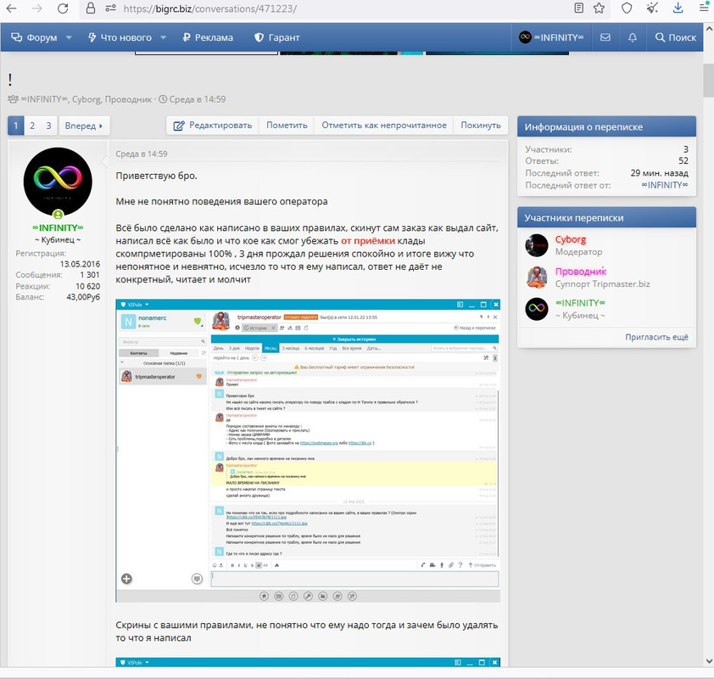
Task: Click the extension icon beside the shield
Action: (x=652, y=8)
